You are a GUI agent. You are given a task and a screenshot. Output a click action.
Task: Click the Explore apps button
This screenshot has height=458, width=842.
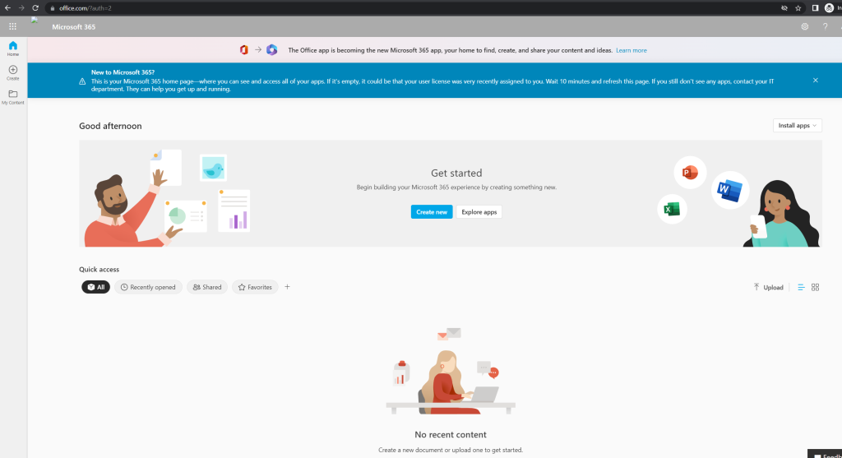point(479,211)
